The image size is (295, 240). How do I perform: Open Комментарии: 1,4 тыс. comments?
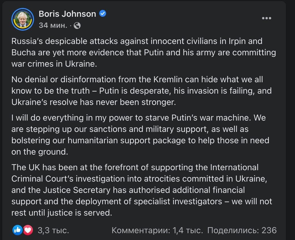pos(157,230)
